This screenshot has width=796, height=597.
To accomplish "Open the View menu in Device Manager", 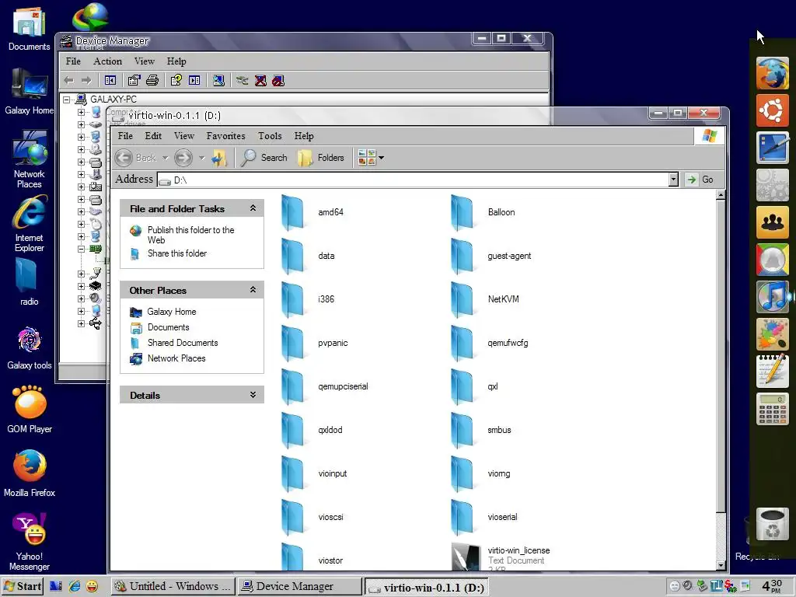I will coord(144,61).
